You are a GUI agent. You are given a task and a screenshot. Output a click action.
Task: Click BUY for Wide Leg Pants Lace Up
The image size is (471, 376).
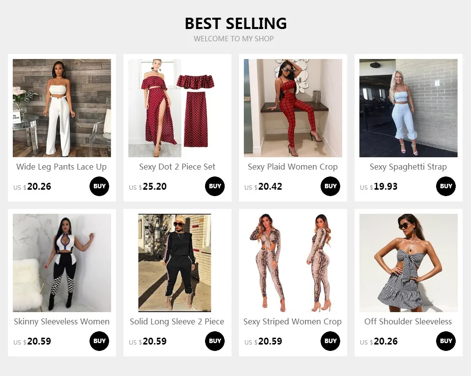[x=99, y=186]
